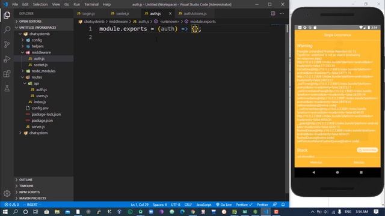
Task: Collapse the api folder
Action: click(x=44, y=83)
